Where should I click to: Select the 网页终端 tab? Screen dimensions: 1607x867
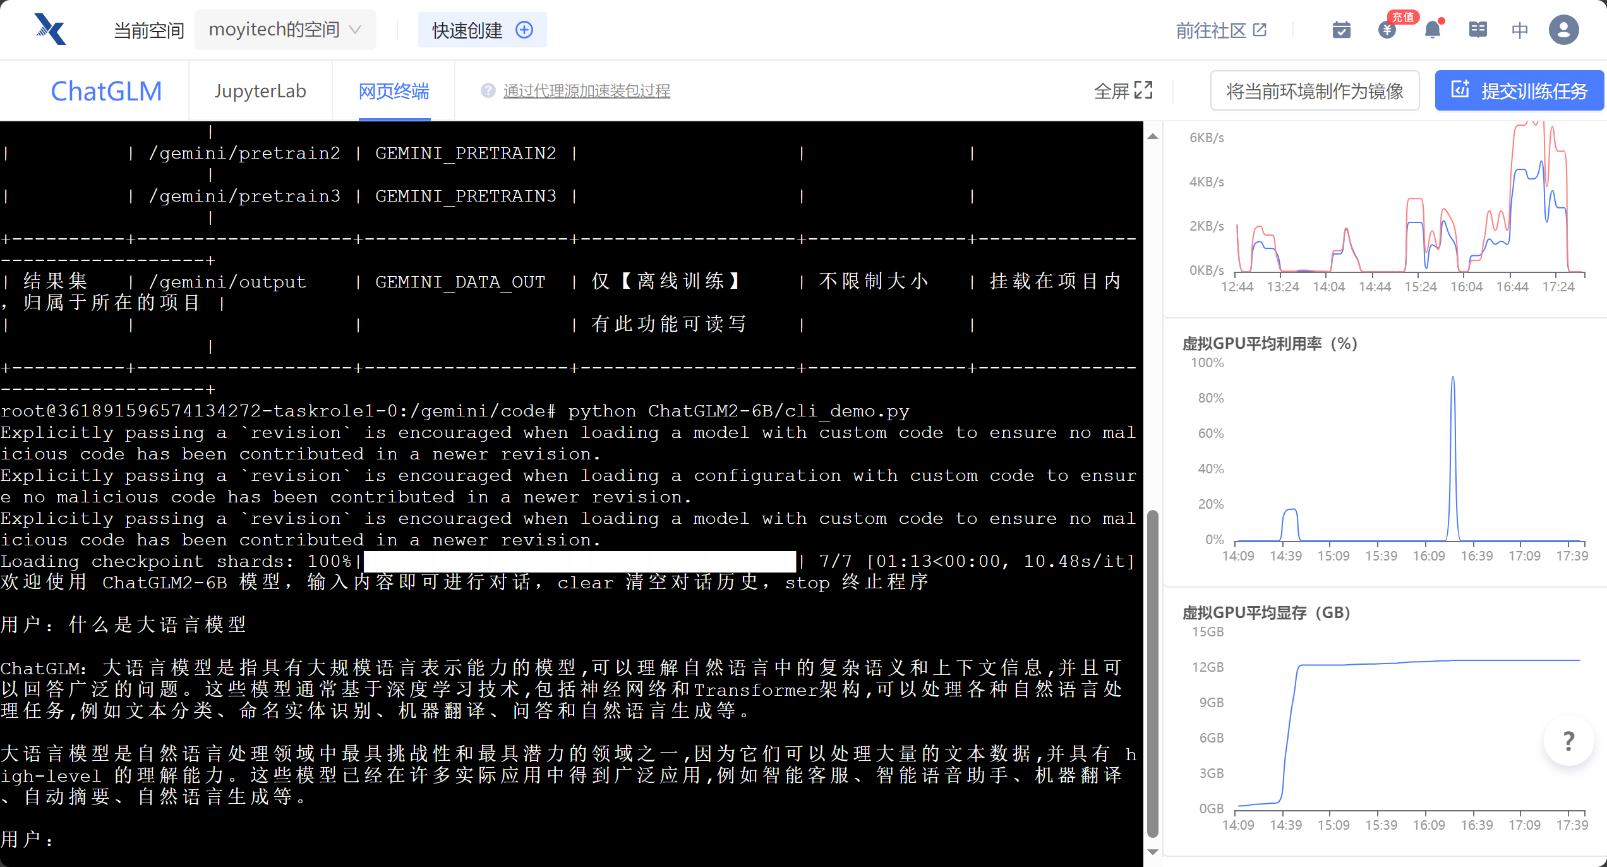394,91
